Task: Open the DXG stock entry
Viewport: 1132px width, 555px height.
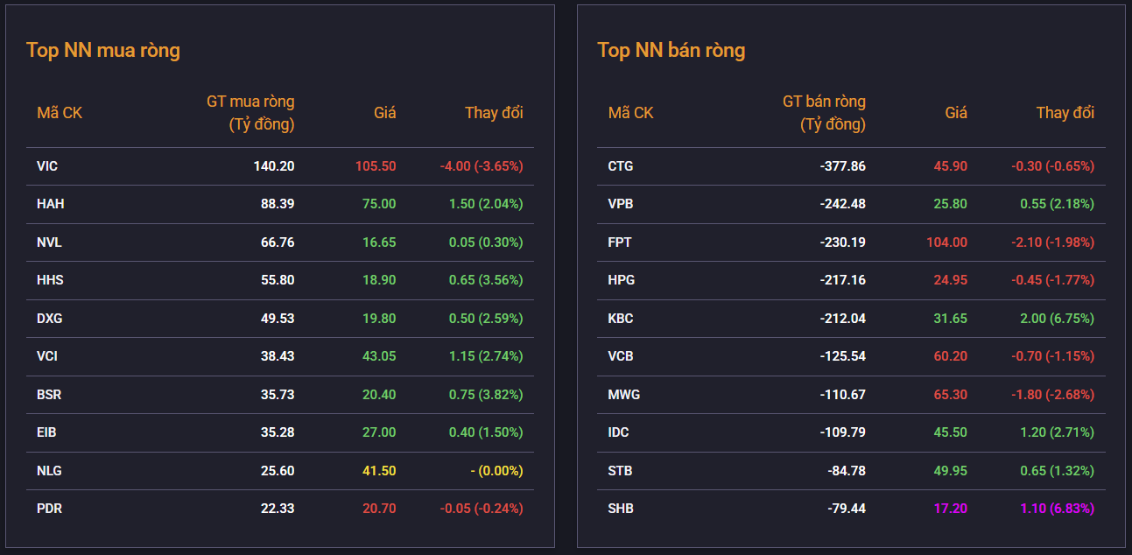Action: 50,319
